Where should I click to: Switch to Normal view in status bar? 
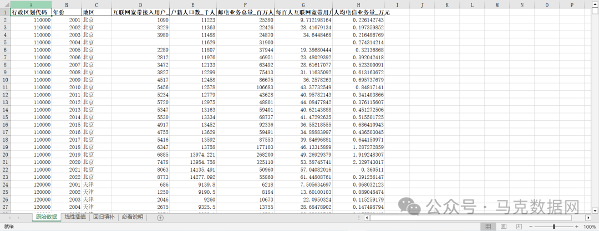[x=488, y=227]
